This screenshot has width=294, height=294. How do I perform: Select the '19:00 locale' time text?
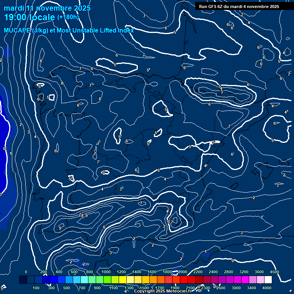click(29, 17)
